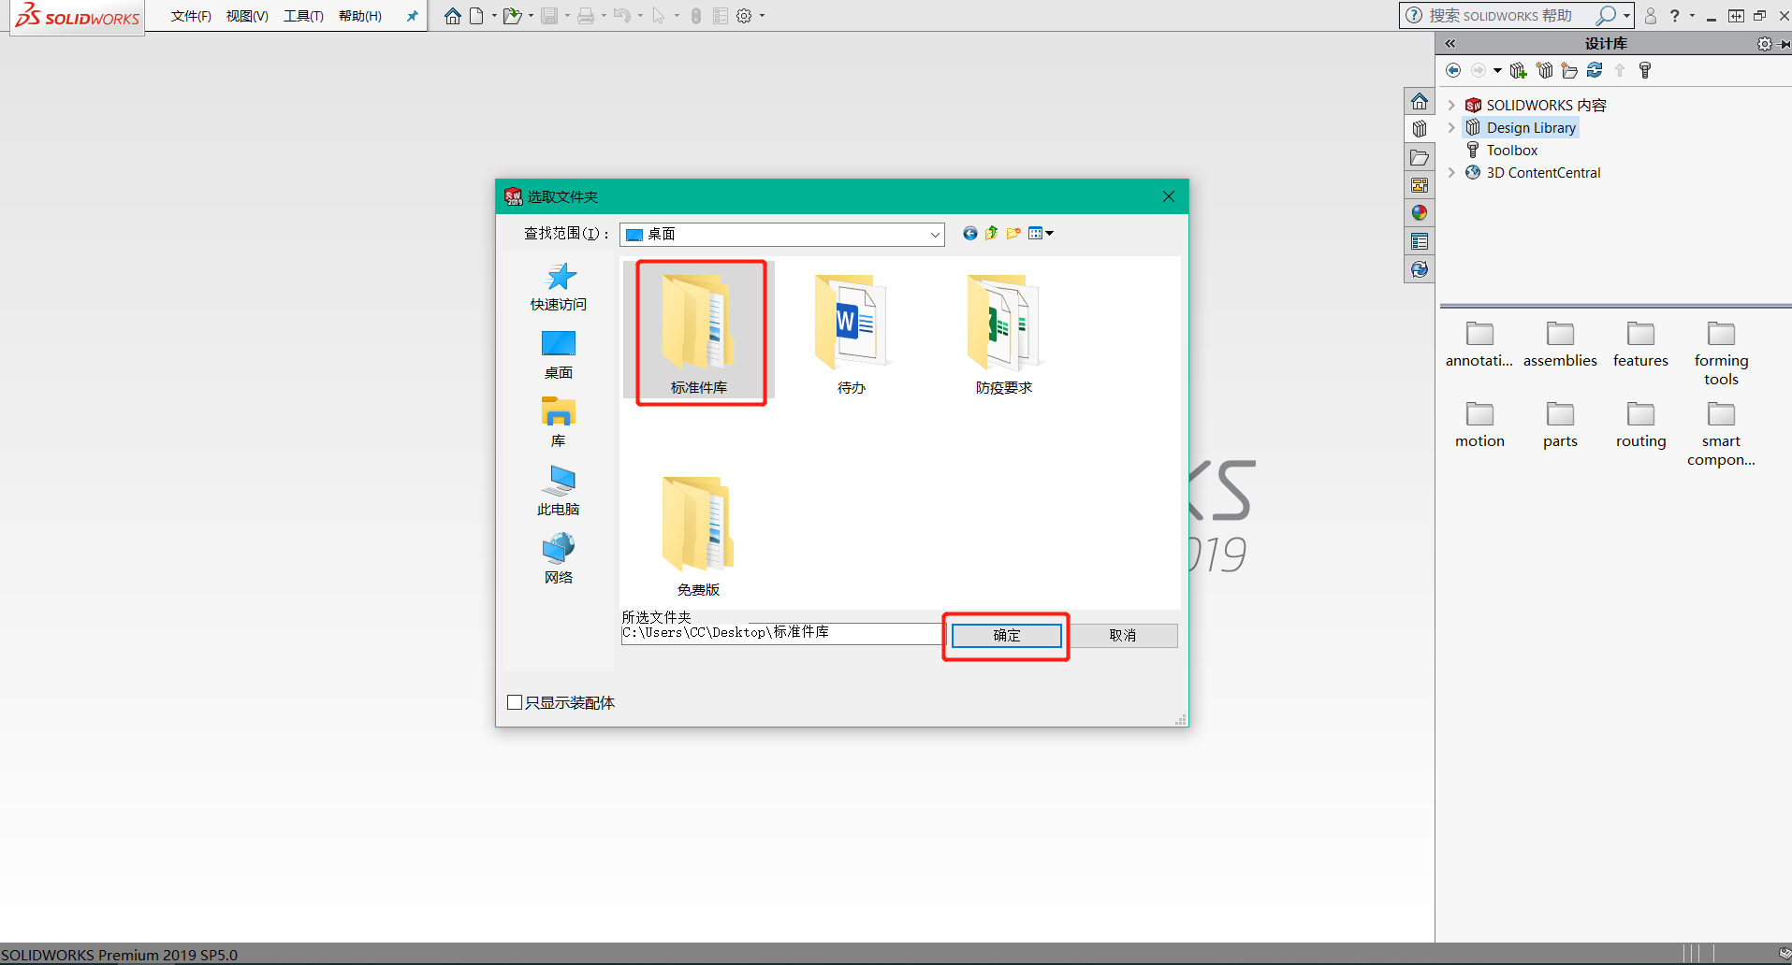
Task: Expand the 3D ContentCentral tree node
Action: 1451,172
